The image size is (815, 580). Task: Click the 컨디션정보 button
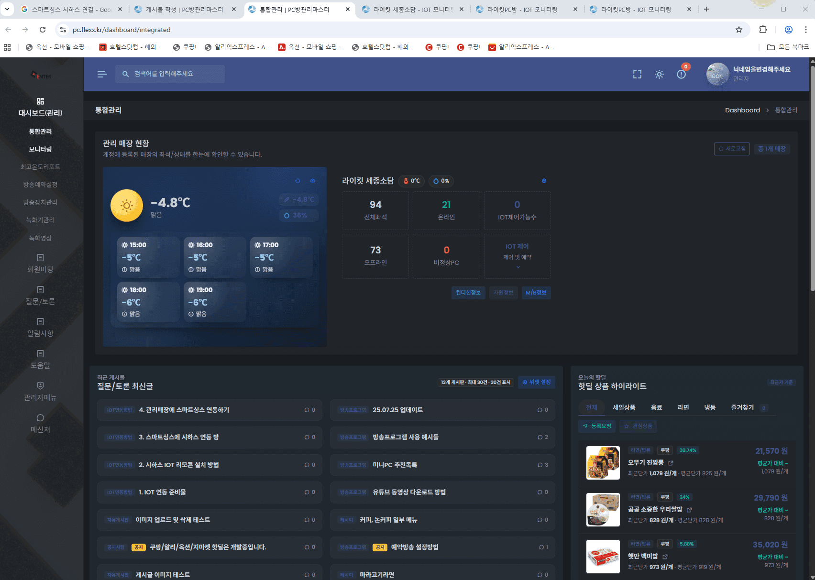(x=468, y=293)
